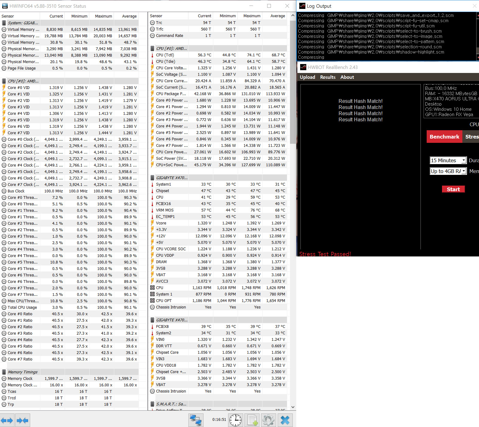The height and width of the screenshot is (427, 479).
Task: Click the Average column header in right panel
Action: point(275,16)
